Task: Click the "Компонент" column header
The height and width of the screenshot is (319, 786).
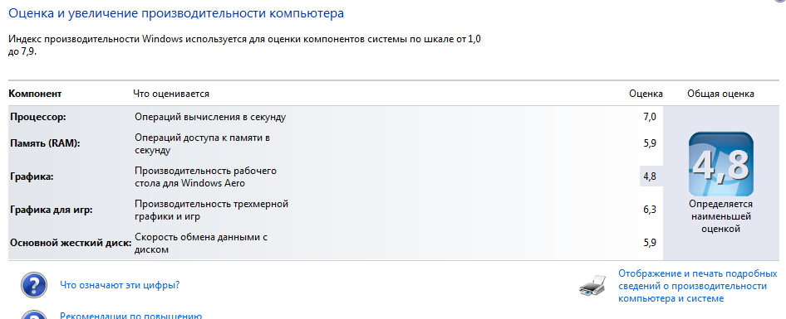Action: (35, 94)
